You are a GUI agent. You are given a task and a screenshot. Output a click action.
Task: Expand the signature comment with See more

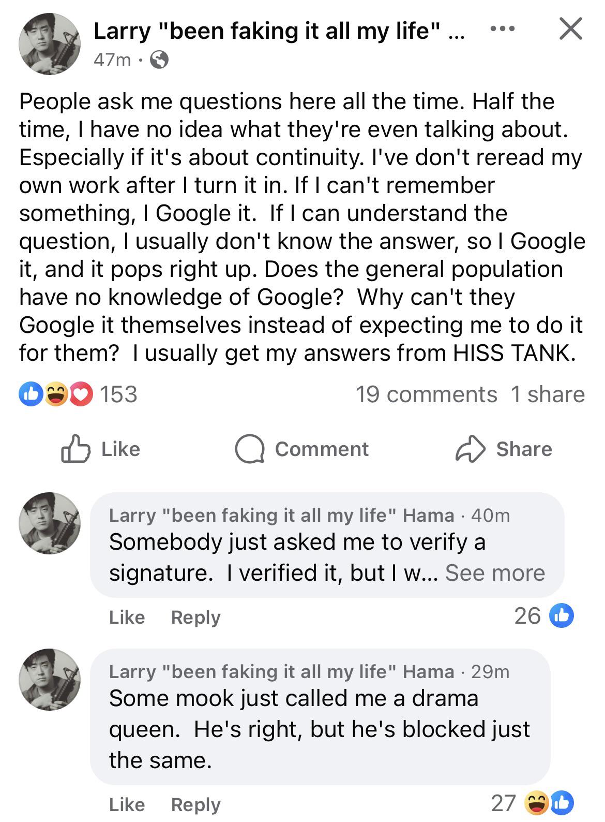(495, 573)
